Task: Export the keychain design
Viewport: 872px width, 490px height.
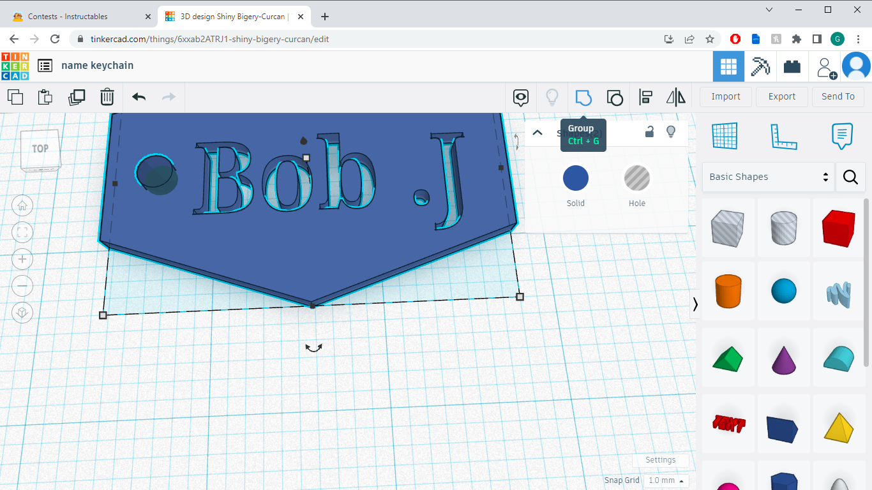Action: tap(781, 96)
